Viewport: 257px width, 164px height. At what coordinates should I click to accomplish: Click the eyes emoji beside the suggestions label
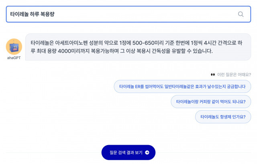pyautogui.click(x=213, y=75)
